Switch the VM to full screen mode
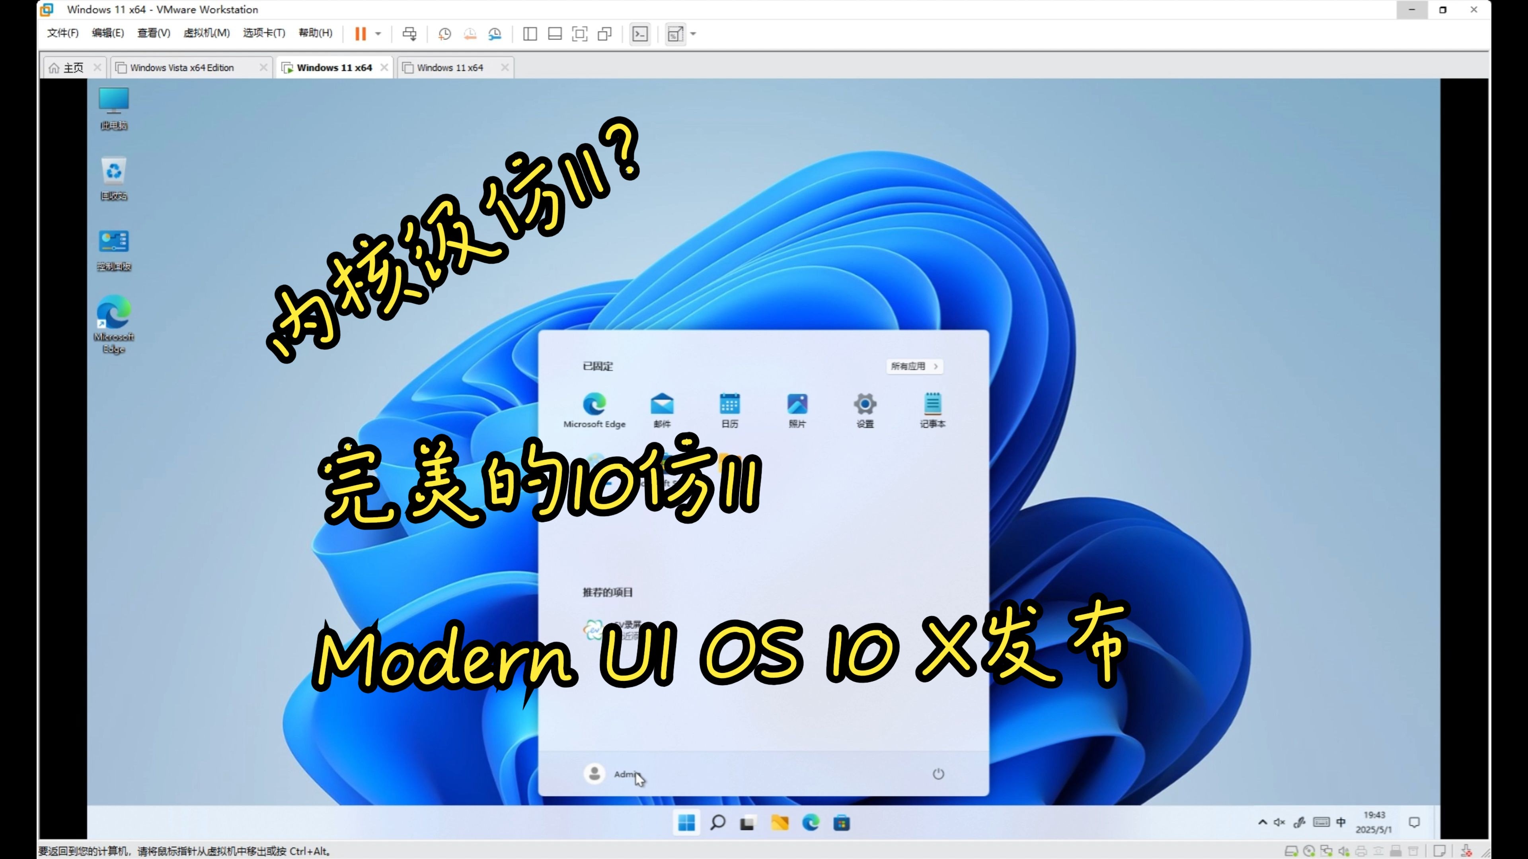The width and height of the screenshot is (1528, 859). pyautogui.click(x=579, y=34)
